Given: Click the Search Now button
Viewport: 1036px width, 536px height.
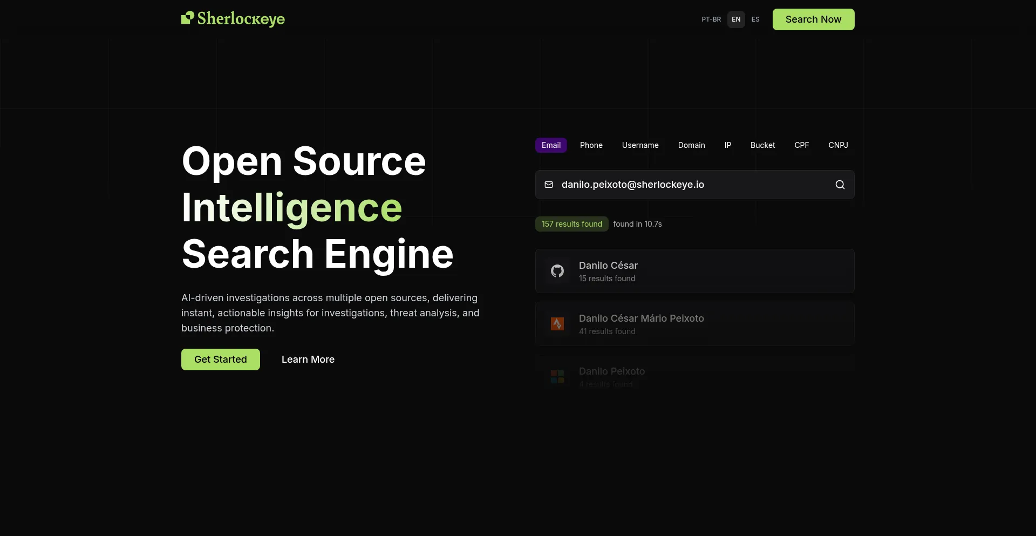Looking at the screenshot, I should tap(813, 19).
